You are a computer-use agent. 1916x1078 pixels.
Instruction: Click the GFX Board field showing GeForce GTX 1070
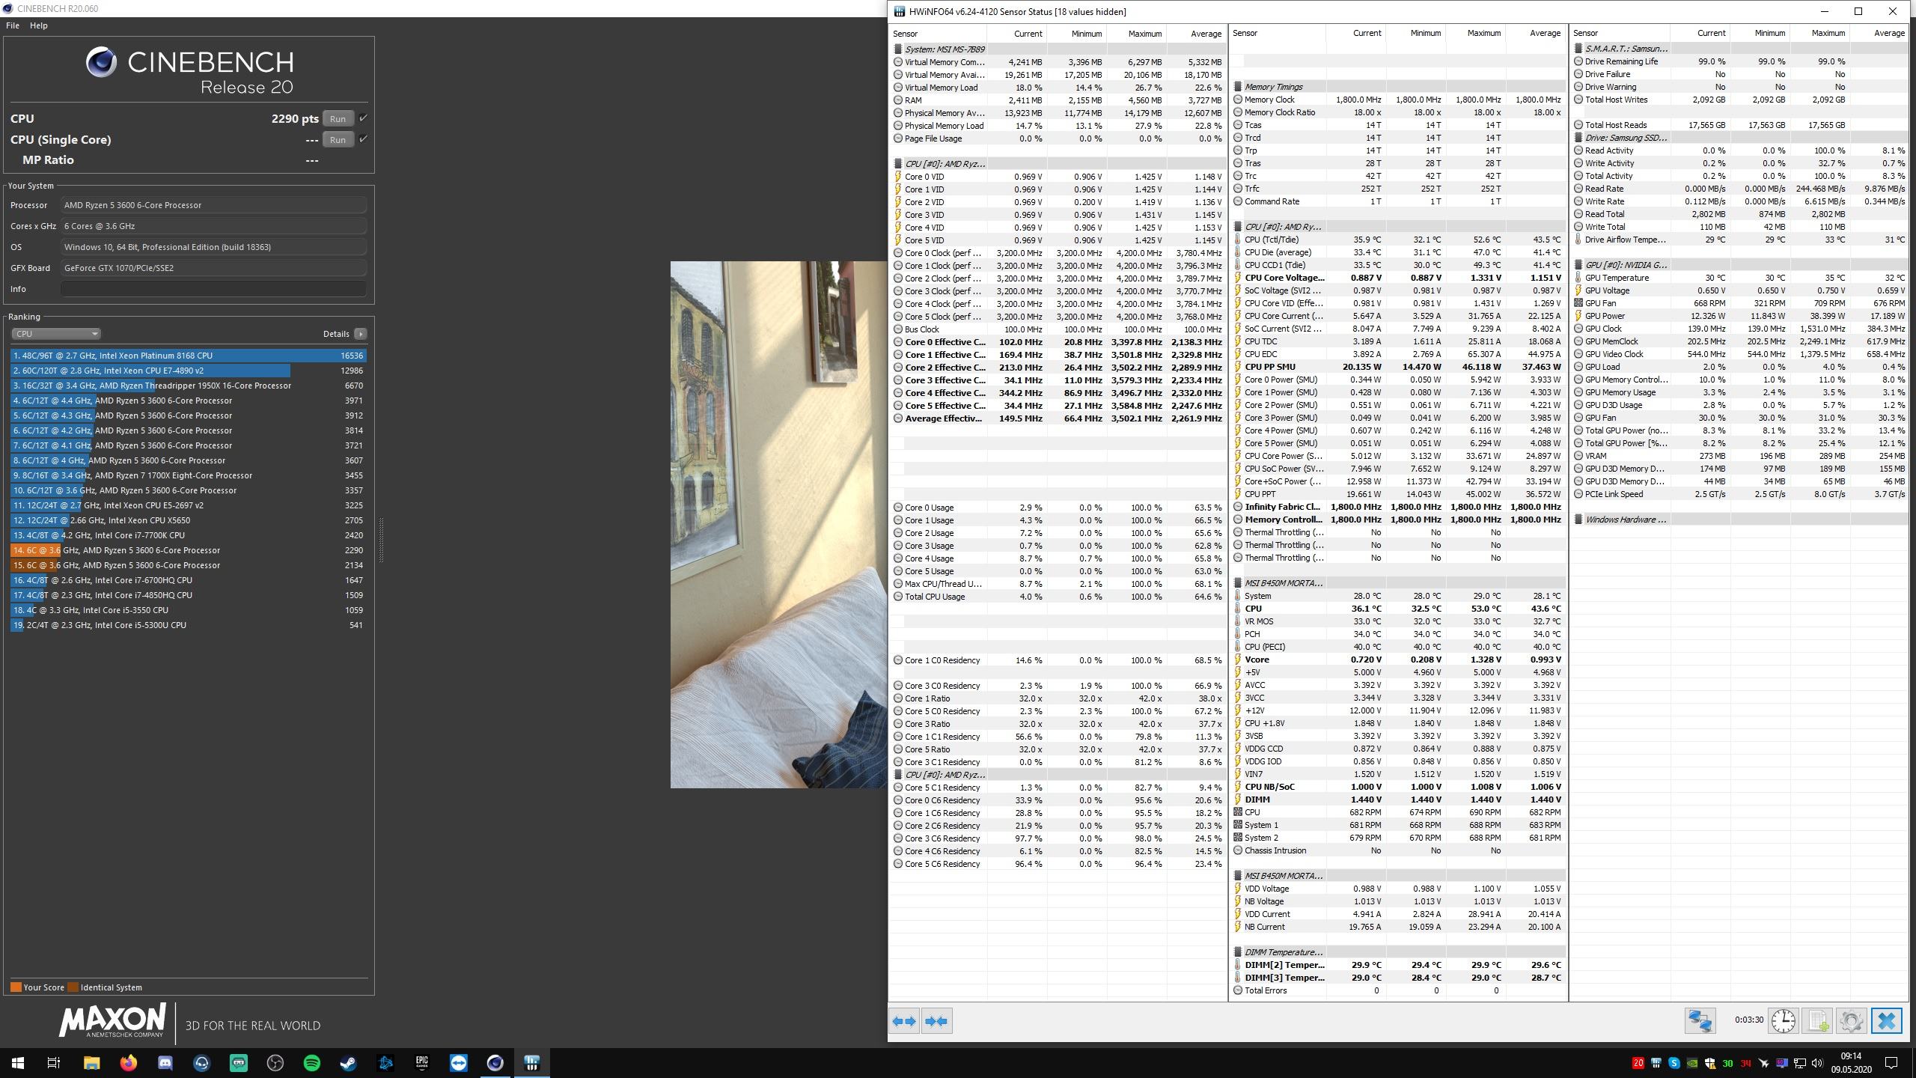(x=213, y=268)
